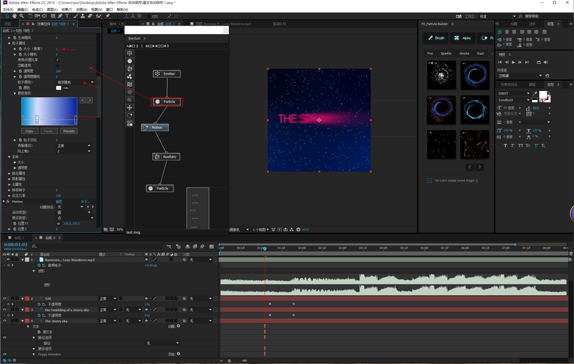Click Copy button under color gradient
The height and width of the screenshot is (364, 574).
tap(29, 131)
